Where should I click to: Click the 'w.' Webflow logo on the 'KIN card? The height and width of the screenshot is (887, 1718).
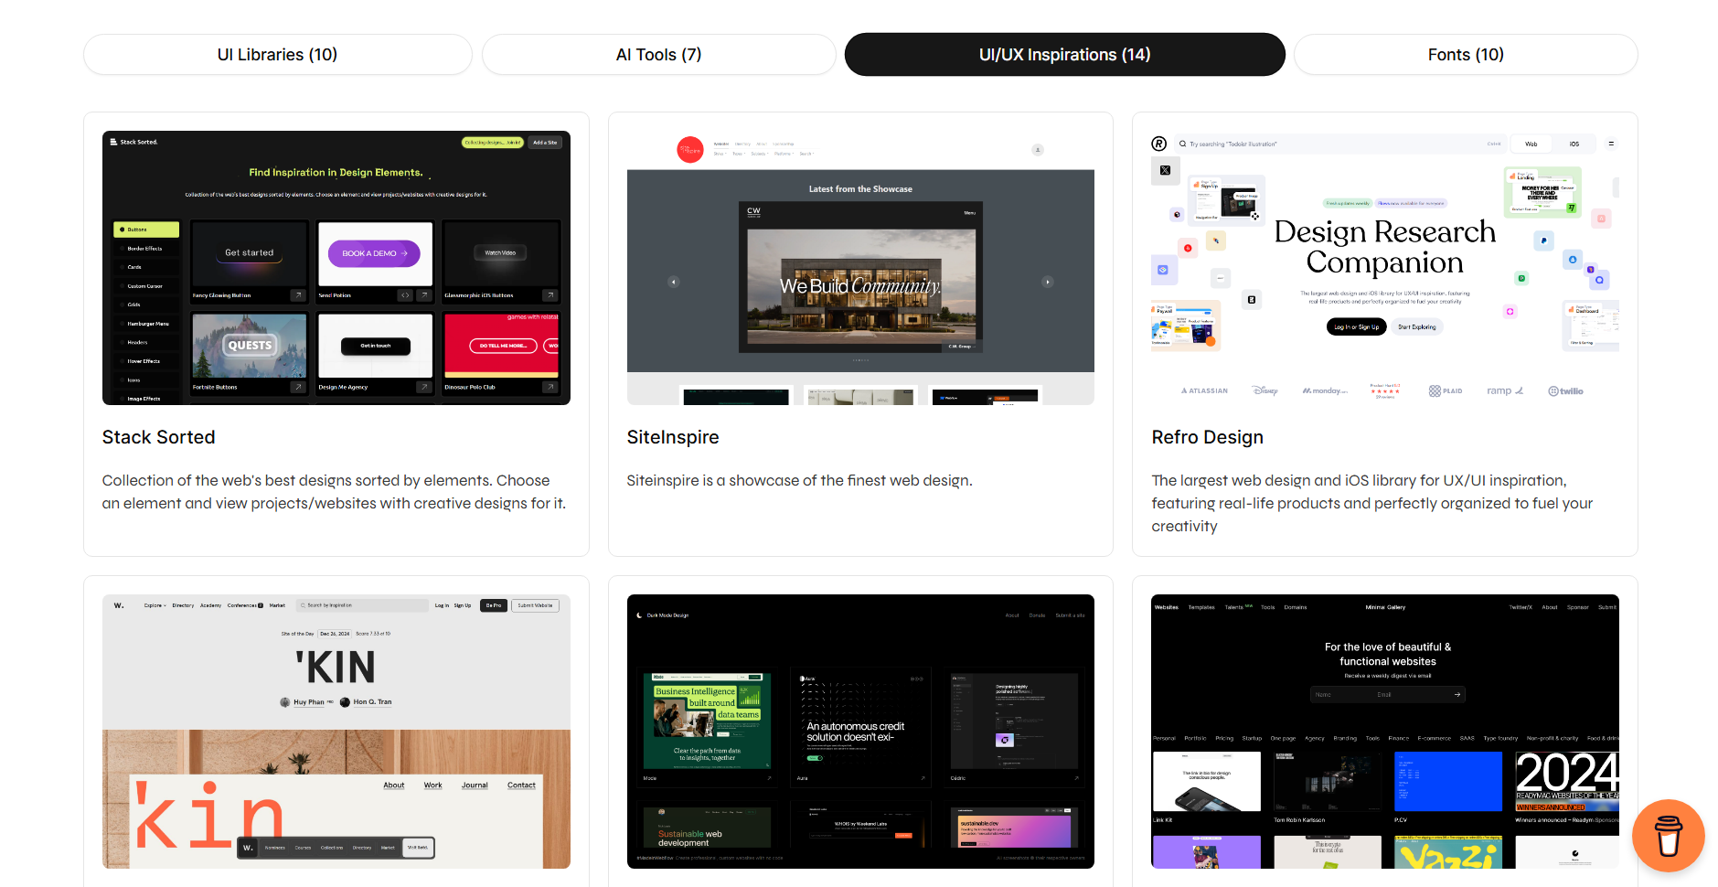[119, 604]
